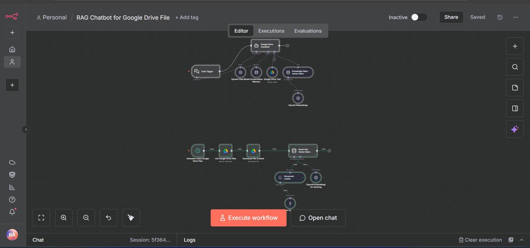Viewport: 530px width, 248px height.
Task: Open the Personal user icon in sidebar
Action: 12,62
